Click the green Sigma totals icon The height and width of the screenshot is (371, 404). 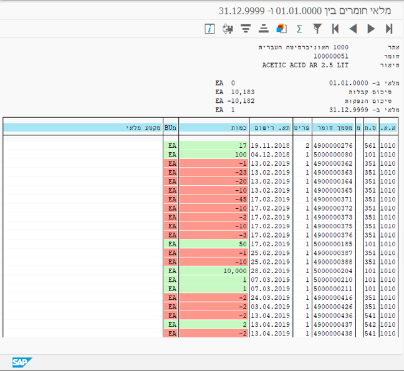(299, 29)
